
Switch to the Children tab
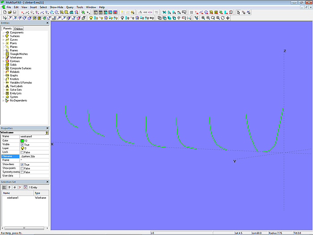point(18,29)
